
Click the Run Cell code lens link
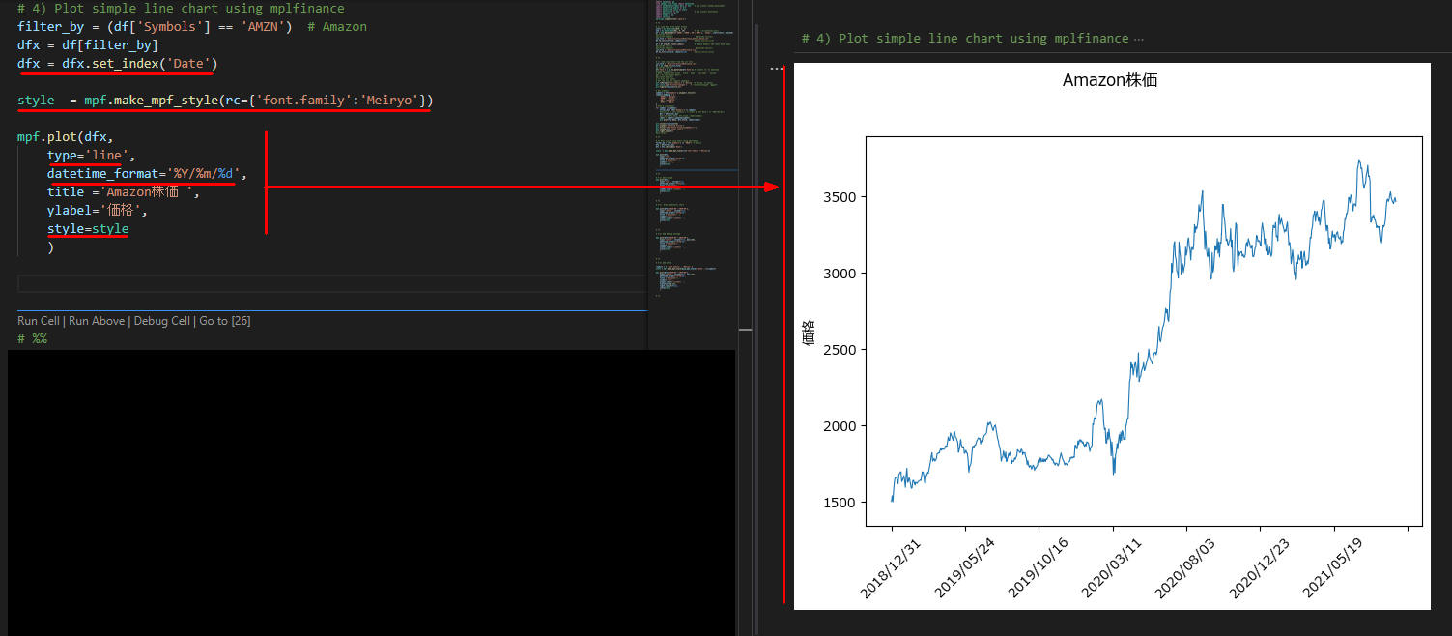[x=40, y=320]
